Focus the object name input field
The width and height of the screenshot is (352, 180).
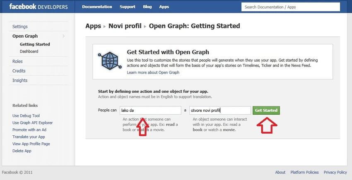[x=220, y=110]
